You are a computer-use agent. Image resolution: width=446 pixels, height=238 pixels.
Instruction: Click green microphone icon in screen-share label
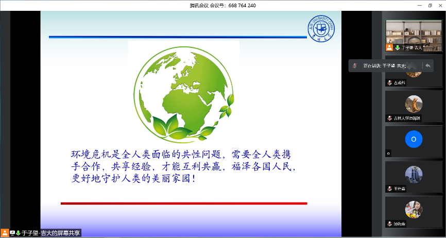(x=18, y=233)
